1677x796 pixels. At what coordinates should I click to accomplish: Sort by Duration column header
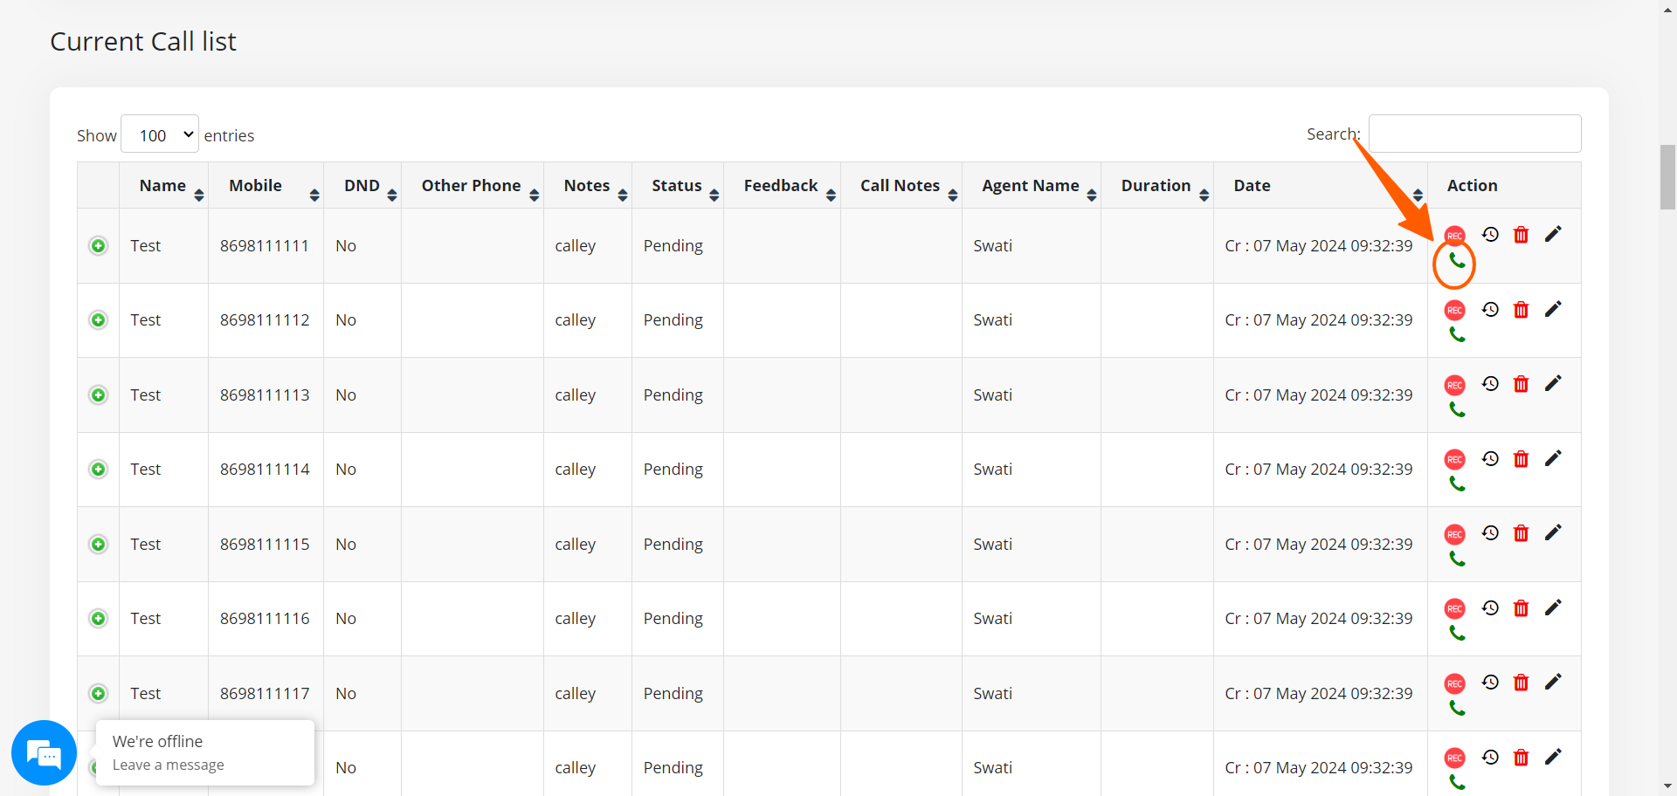point(1157,185)
